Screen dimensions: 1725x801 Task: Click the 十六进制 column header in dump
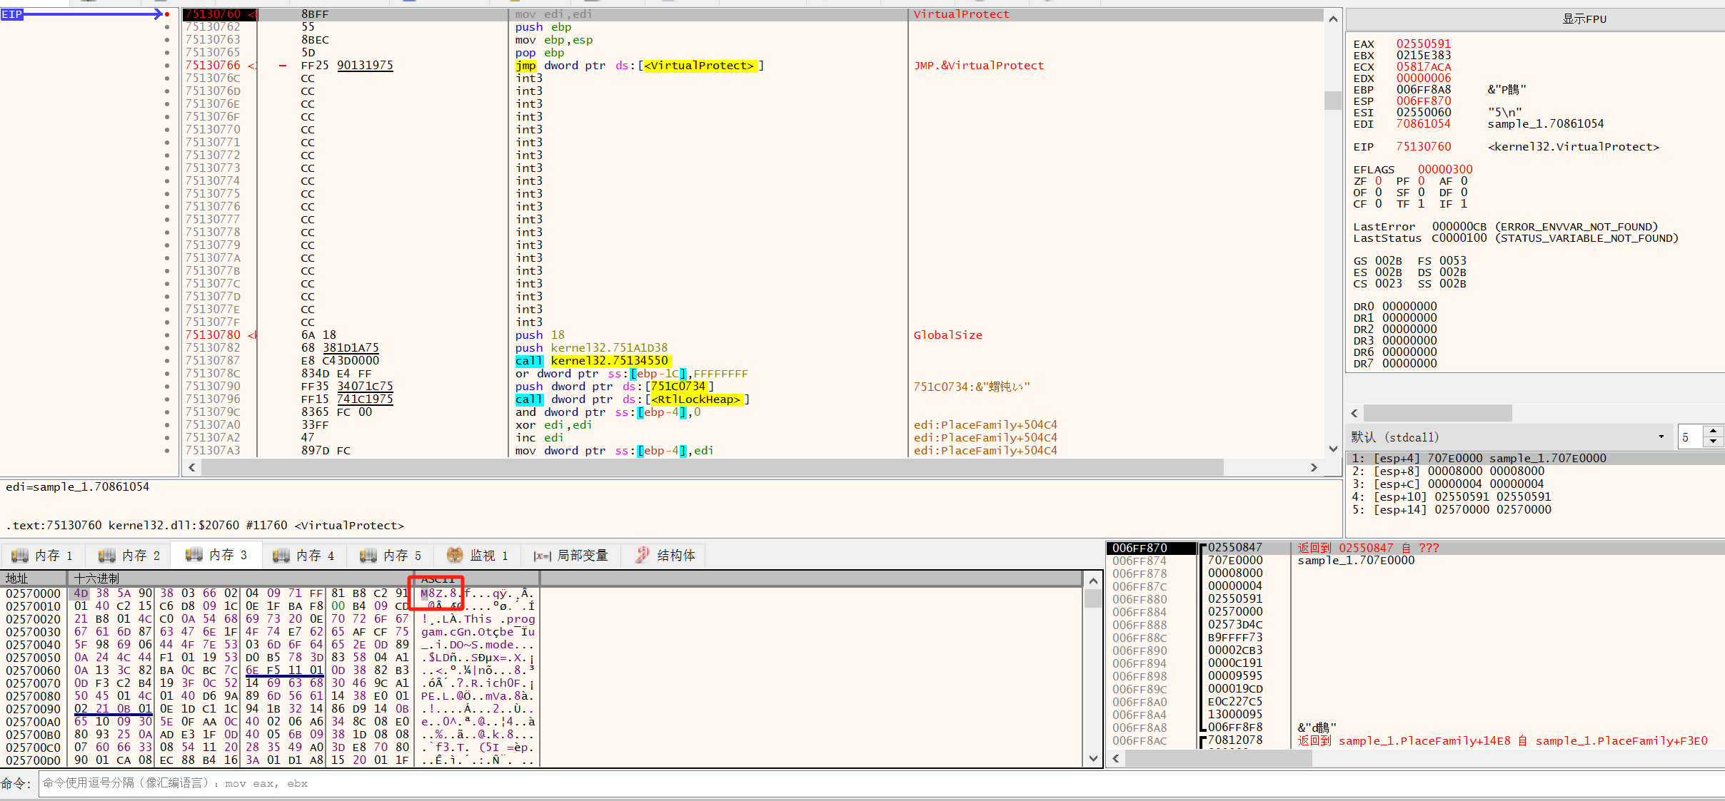coord(242,578)
